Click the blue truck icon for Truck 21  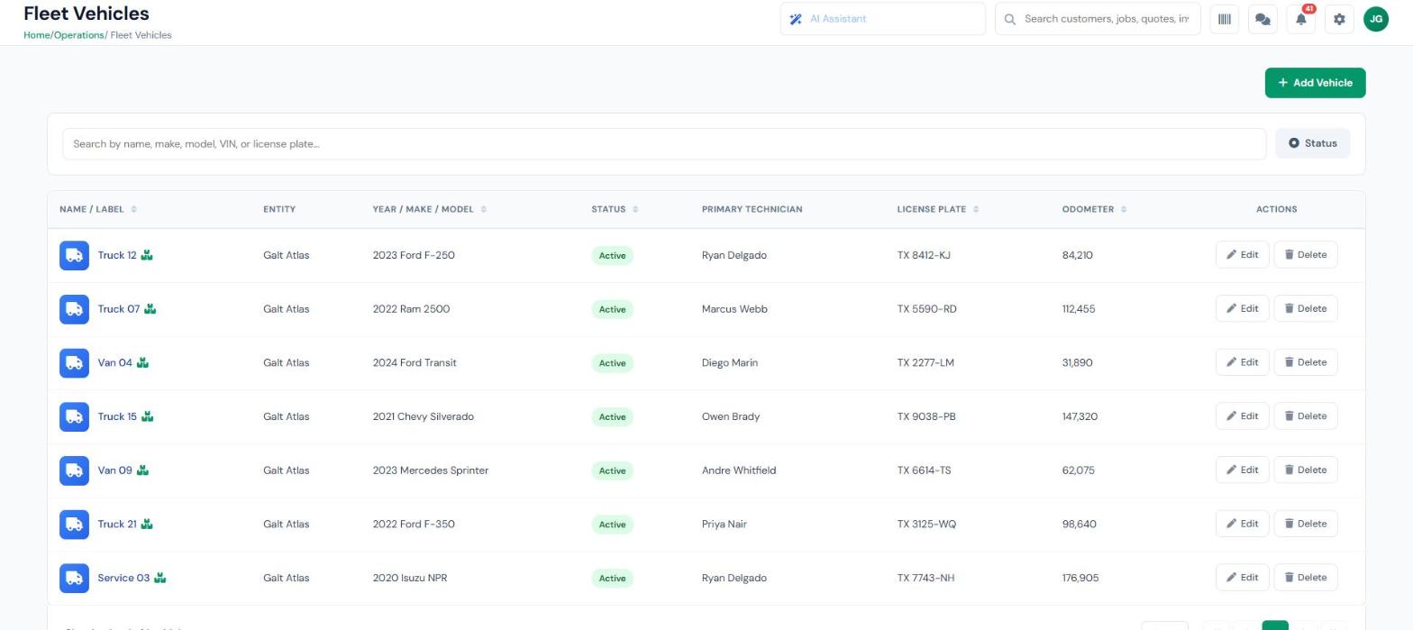pyautogui.click(x=74, y=525)
